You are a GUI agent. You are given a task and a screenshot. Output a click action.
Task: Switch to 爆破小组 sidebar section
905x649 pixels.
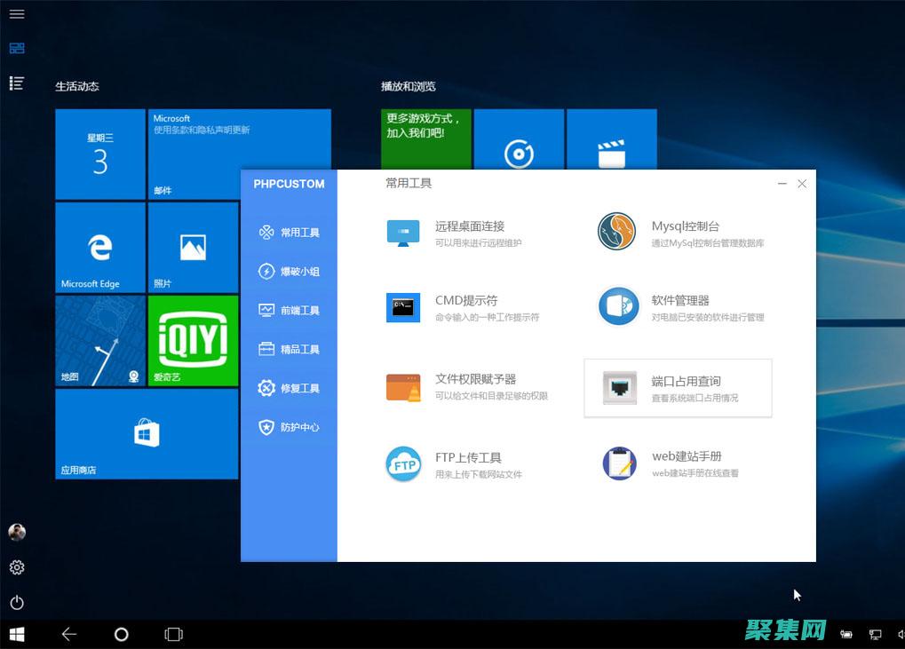coord(290,272)
